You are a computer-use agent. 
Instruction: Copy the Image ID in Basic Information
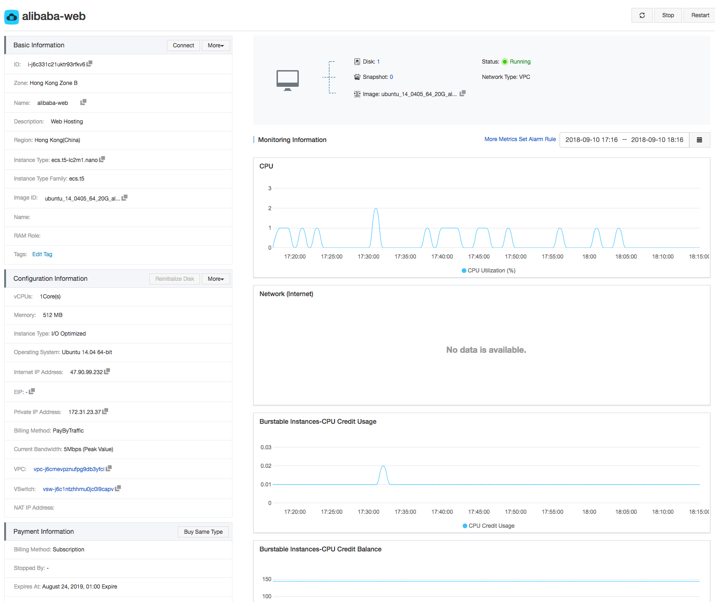click(x=124, y=198)
